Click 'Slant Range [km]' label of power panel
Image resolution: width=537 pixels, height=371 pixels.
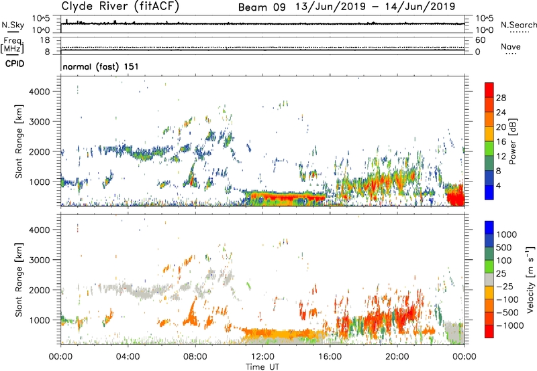click(19, 141)
